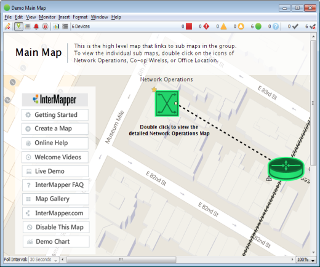
Task: Open the View menu
Action: click(x=31, y=17)
